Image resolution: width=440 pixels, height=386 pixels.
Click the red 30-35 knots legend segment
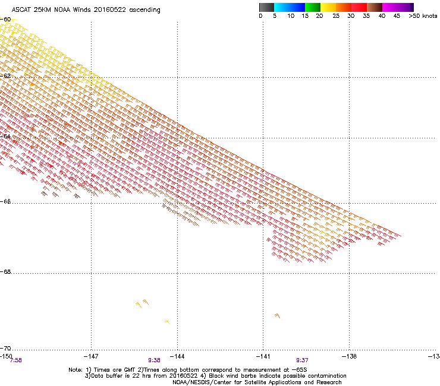[x=359, y=7]
